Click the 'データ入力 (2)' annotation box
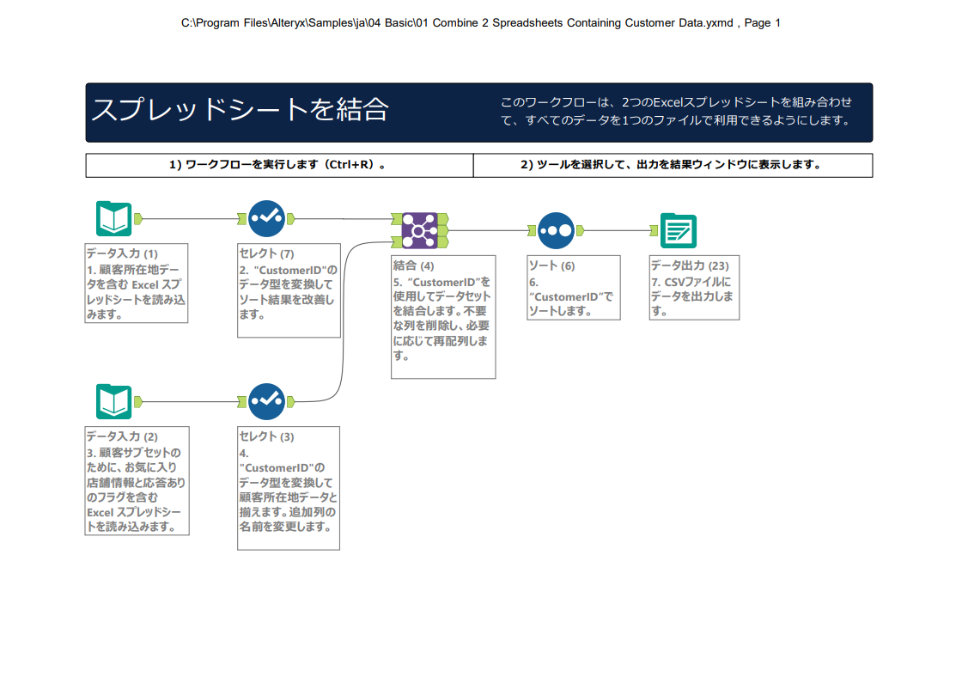Image resolution: width=962 pixels, height=677 pixels. point(137,480)
